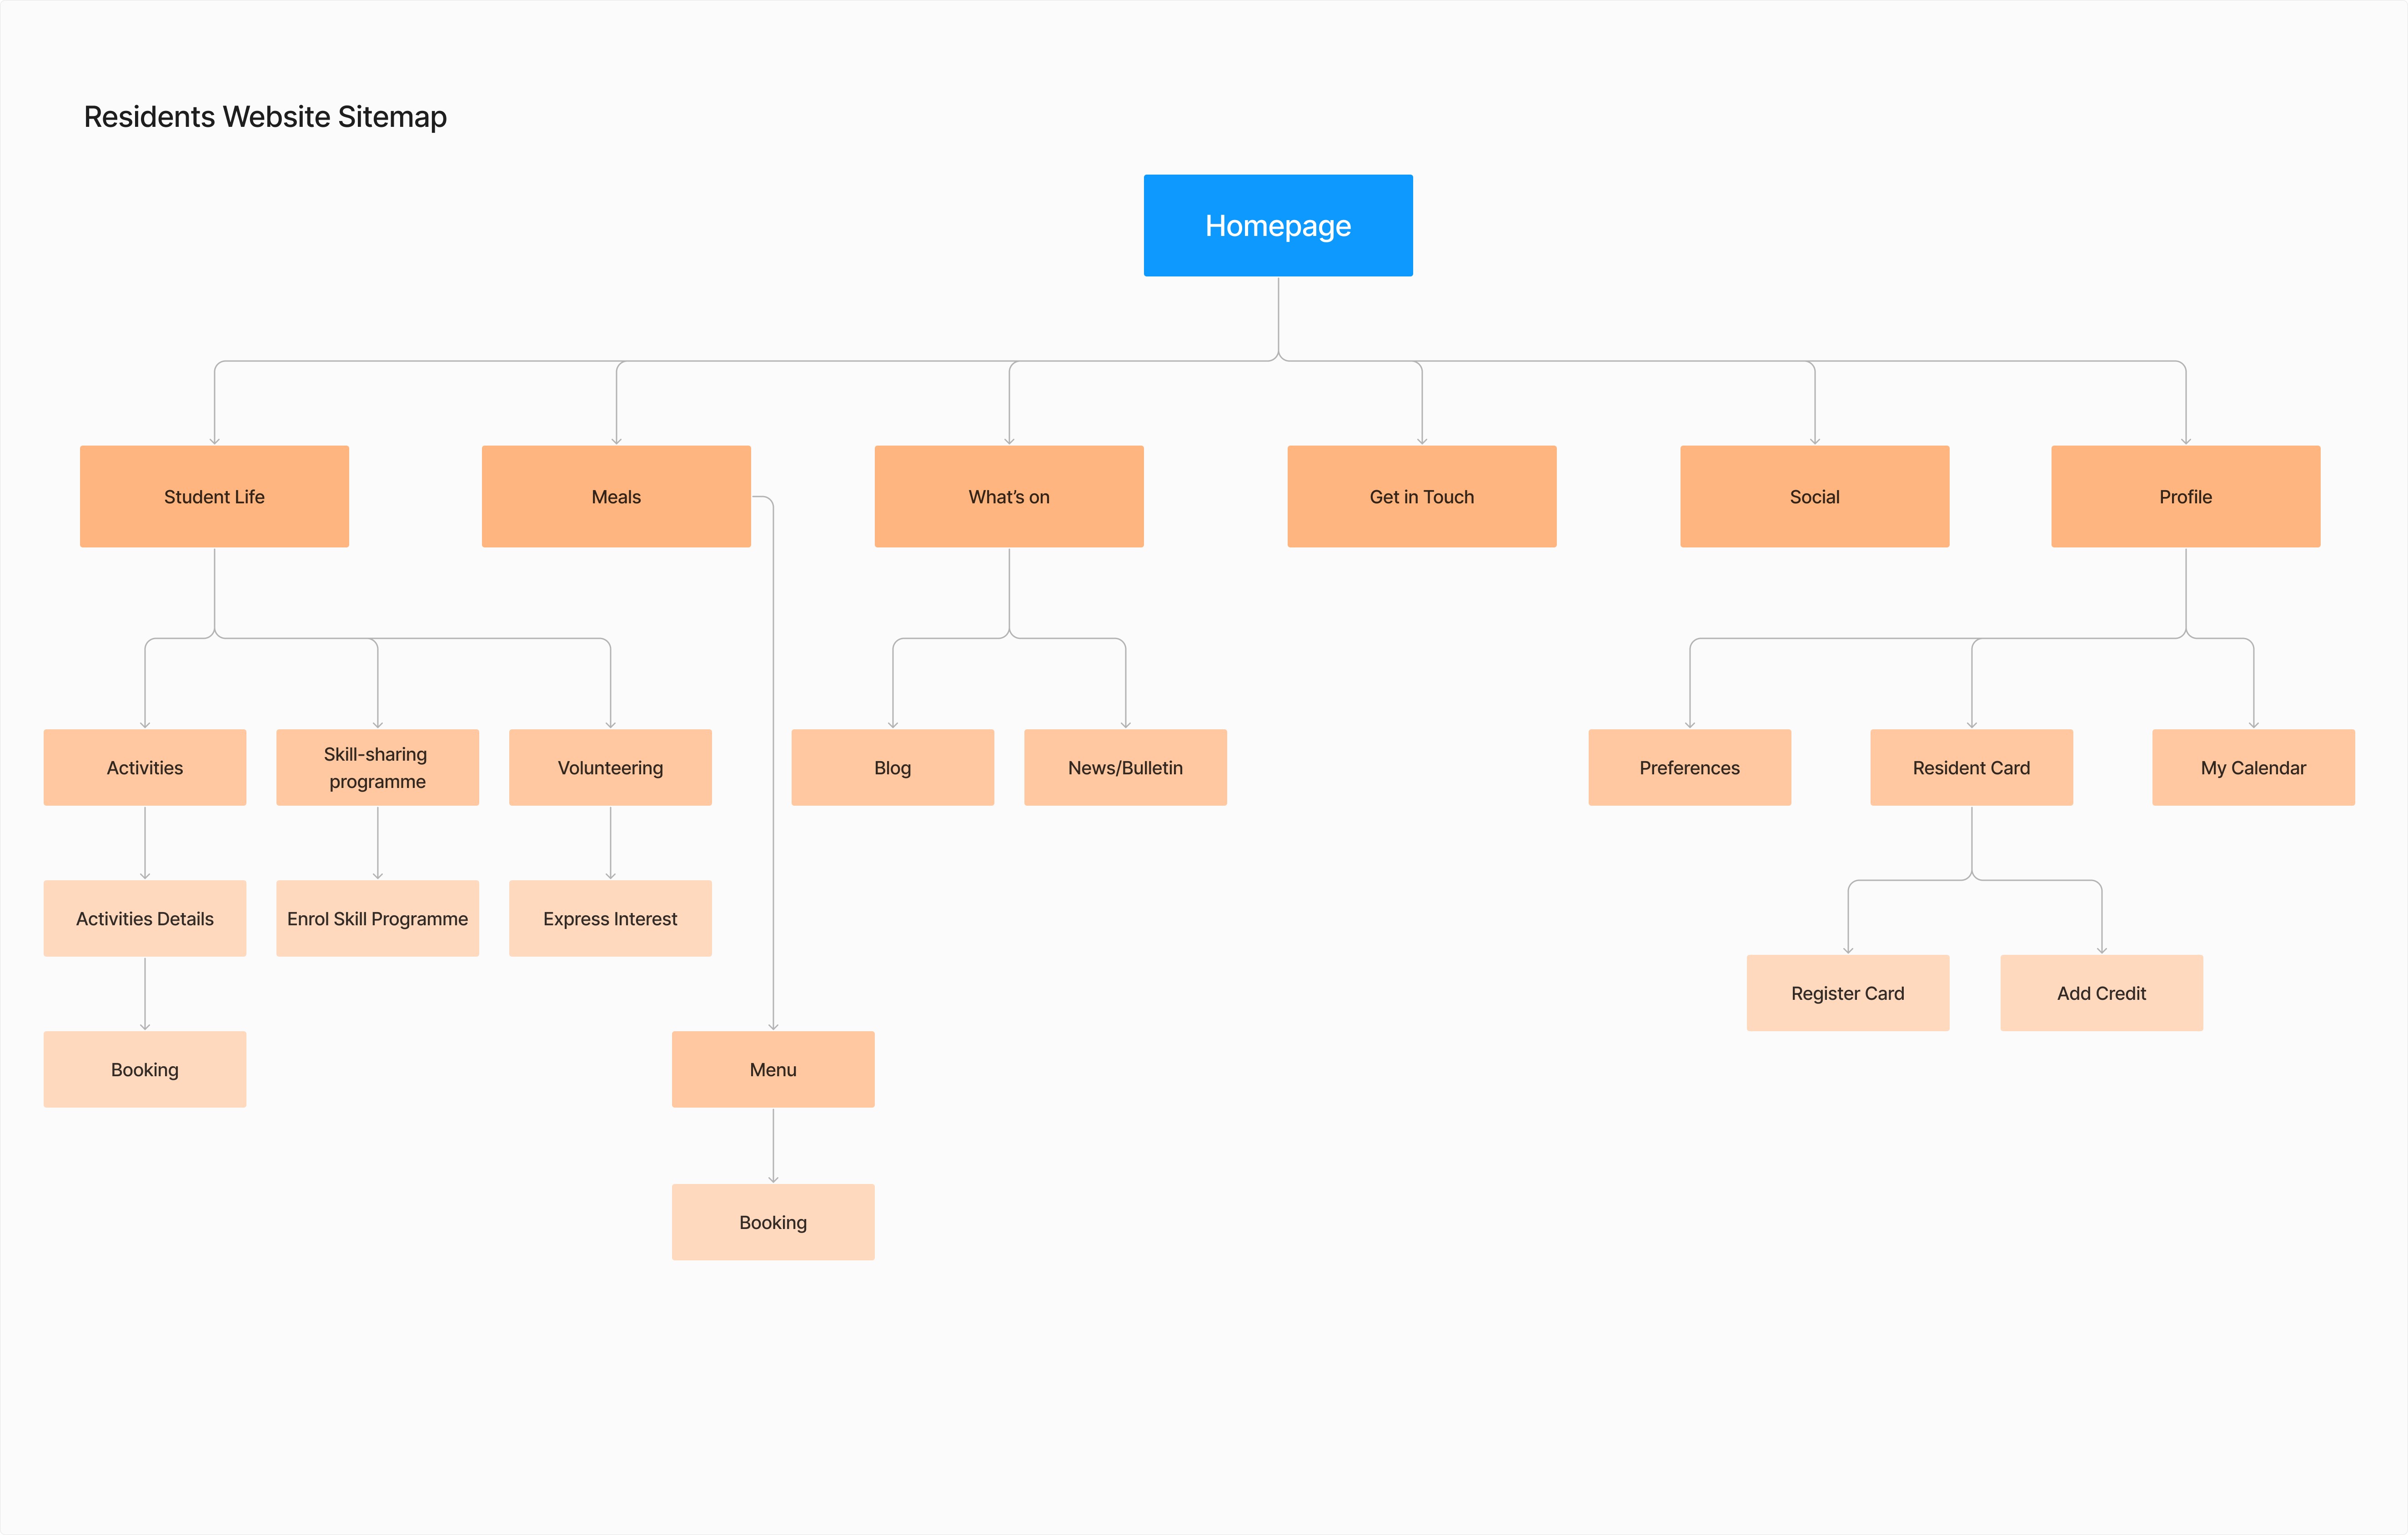Click the Enrol Skill Programme node
The width and height of the screenshot is (2408, 1535).
377,918
